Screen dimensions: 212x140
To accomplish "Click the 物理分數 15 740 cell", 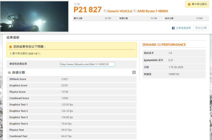I will (141, 18).
